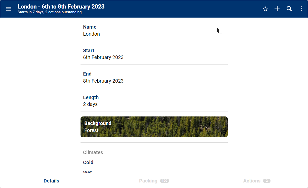Screen dimensions: 308x188
Task: Edit the Name field London
Action: coord(146,30)
